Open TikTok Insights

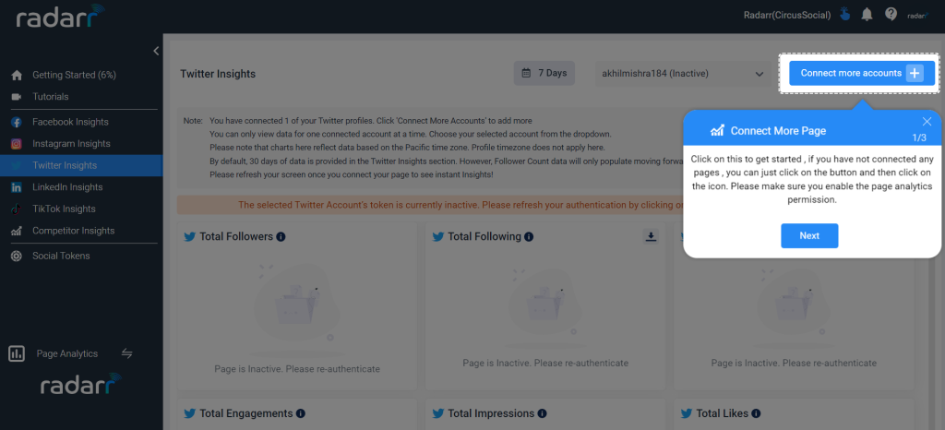[x=64, y=209]
